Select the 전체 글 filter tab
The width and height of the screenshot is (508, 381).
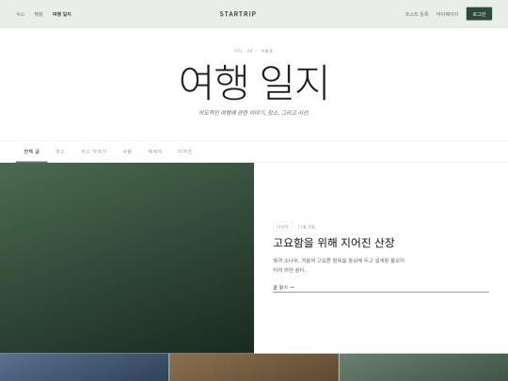(x=32, y=151)
